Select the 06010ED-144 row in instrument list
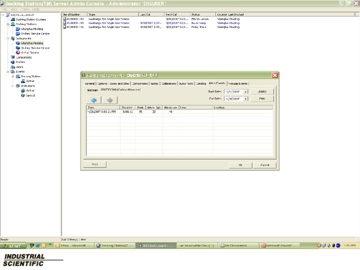Viewport: 360px width, 270px height. (x=151, y=23)
